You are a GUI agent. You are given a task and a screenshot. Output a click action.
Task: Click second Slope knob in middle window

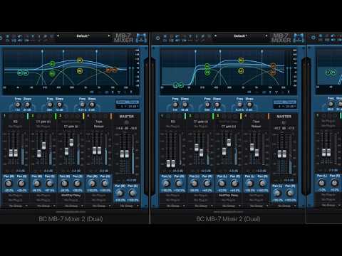[x=217, y=105]
